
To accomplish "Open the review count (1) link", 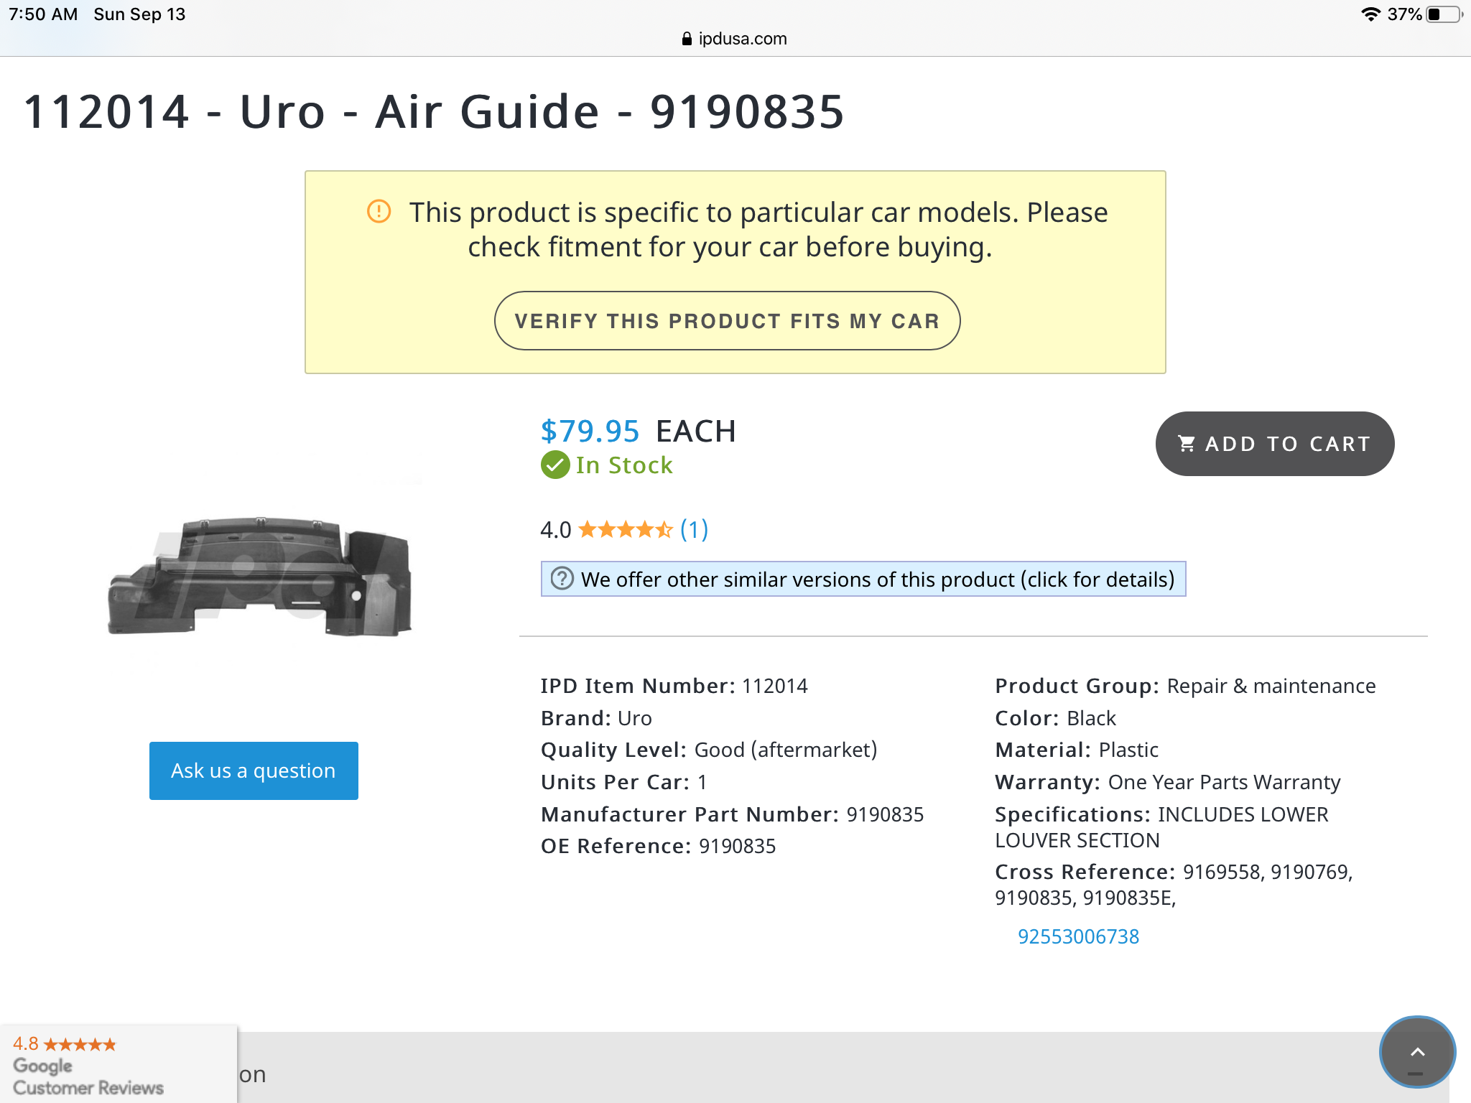I will point(694,530).
